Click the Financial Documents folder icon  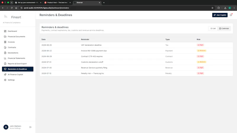5,36
